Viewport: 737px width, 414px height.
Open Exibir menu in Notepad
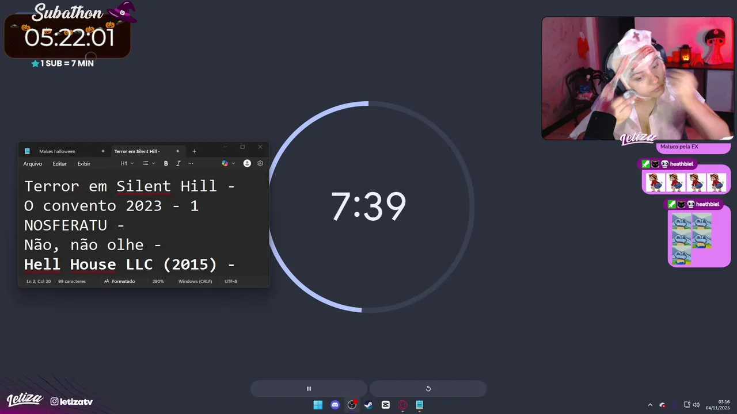84,164
